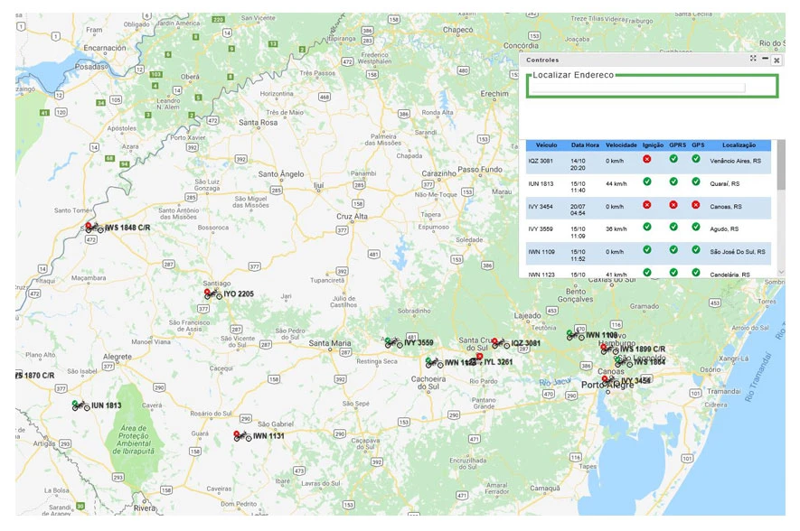Click the IUN 1813 motorcycle marker
The width and height of the screenshot is (800, 531).
80,405
